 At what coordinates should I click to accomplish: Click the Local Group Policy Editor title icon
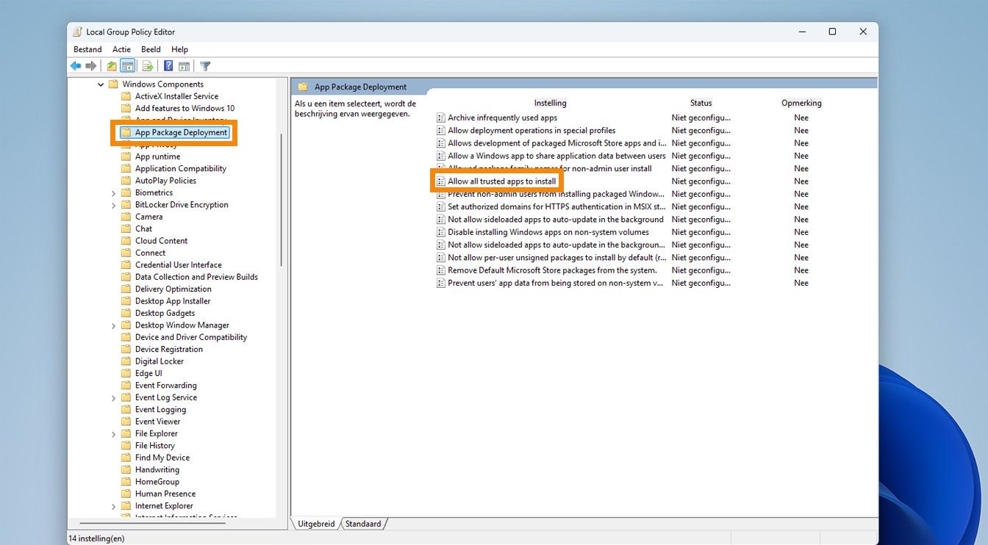click(77, 32)
